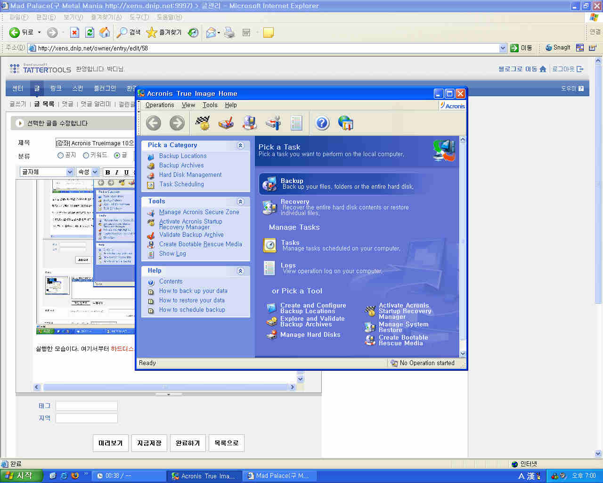Open the Recovery task icon

[269, 207]
